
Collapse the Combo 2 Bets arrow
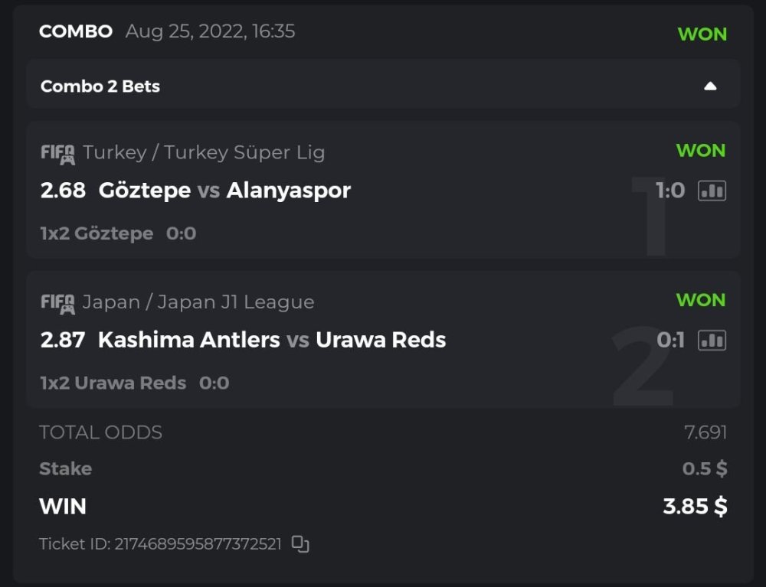point(710,86)
